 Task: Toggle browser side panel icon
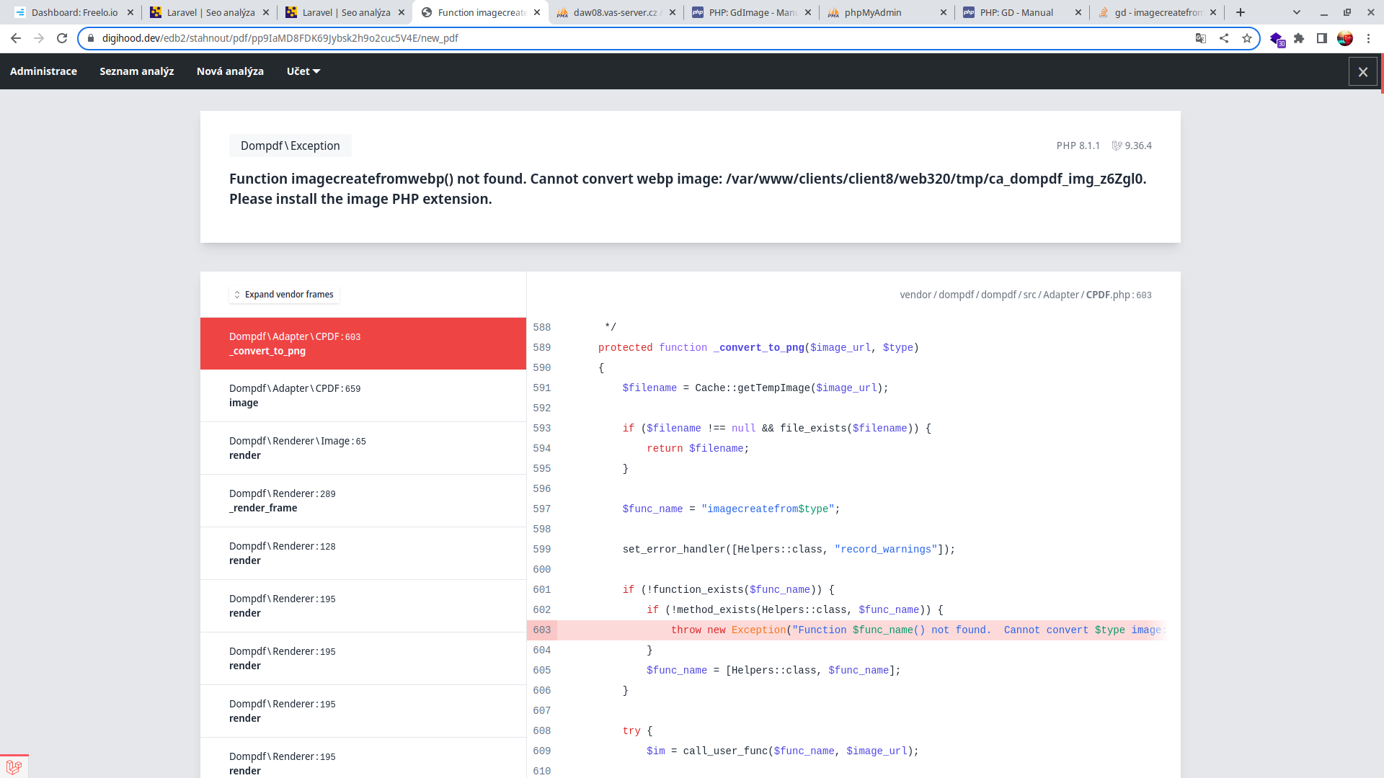click(x=1322, y=38)
